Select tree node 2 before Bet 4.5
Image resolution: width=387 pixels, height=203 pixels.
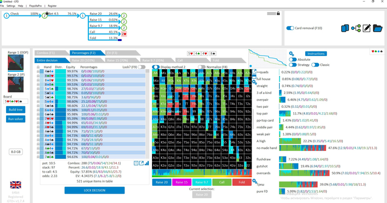pyautogui.click(x=44, y=16)
